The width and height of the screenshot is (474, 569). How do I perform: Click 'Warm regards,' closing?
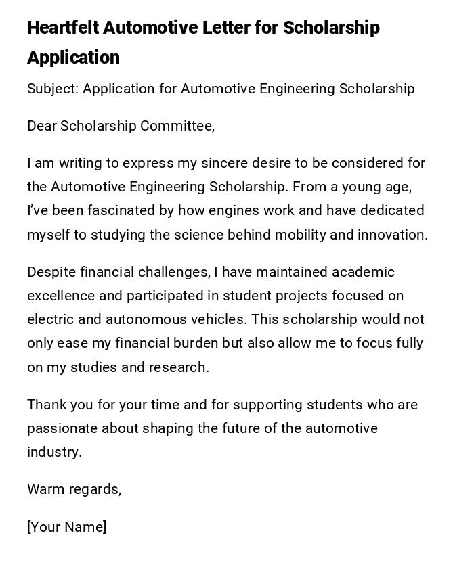[x=74, y=489]
